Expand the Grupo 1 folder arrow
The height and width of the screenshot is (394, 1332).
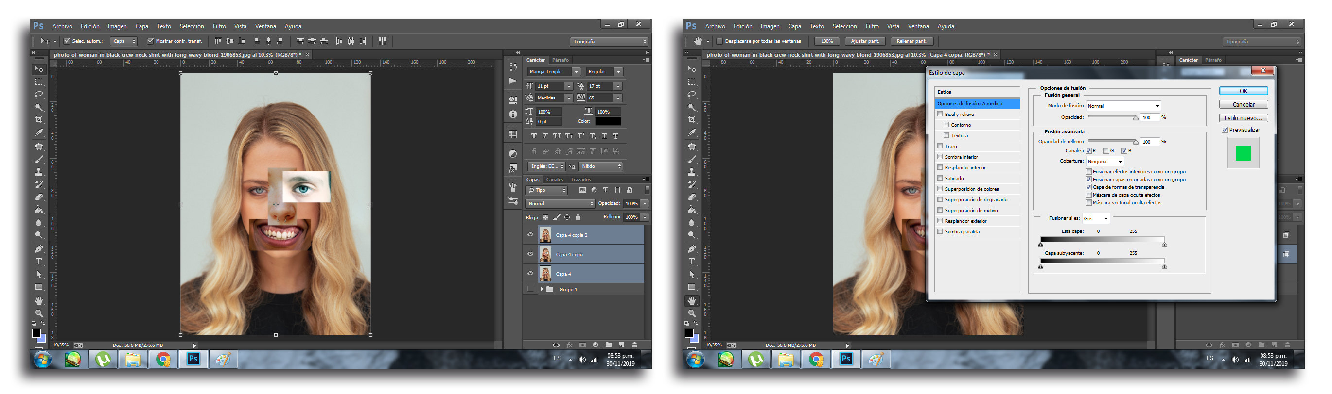pos(542,289)
